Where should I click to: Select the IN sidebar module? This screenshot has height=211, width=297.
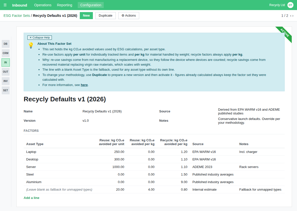6,62
